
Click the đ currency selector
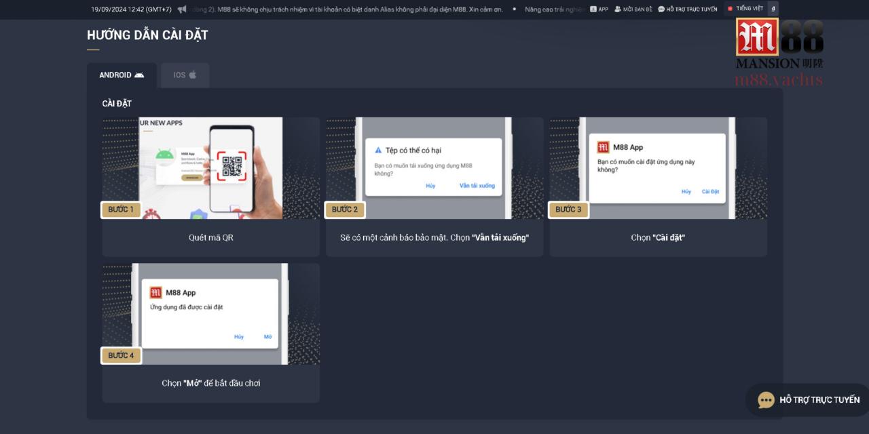click(773, 9)
